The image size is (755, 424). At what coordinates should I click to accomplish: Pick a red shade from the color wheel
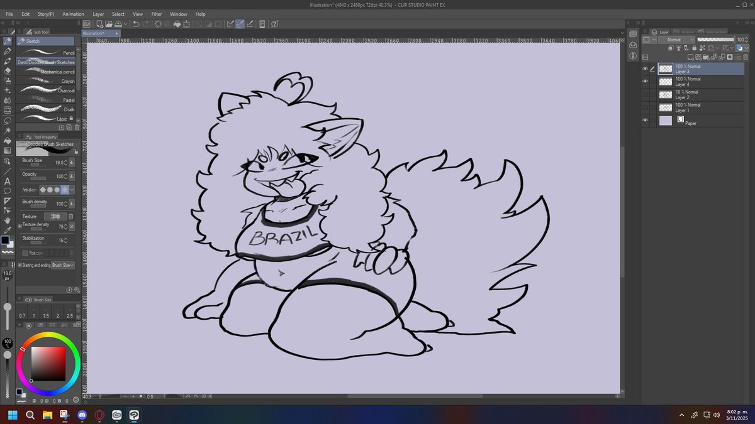click(23, 349)
